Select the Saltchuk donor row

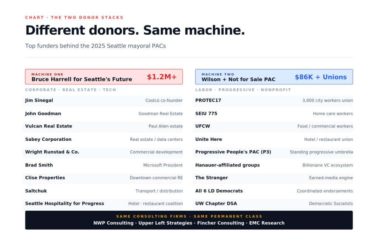tap(103, 191)
